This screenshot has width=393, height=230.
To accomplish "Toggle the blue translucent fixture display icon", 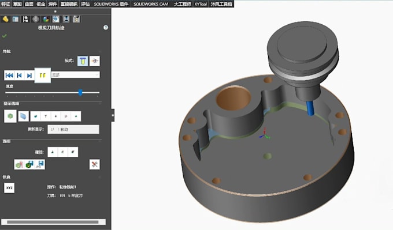I will coord(23,116).
